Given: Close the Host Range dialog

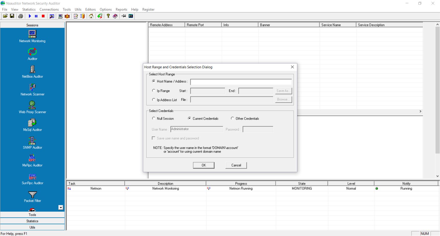Looking at the screenshot, I should coord(292,67).
